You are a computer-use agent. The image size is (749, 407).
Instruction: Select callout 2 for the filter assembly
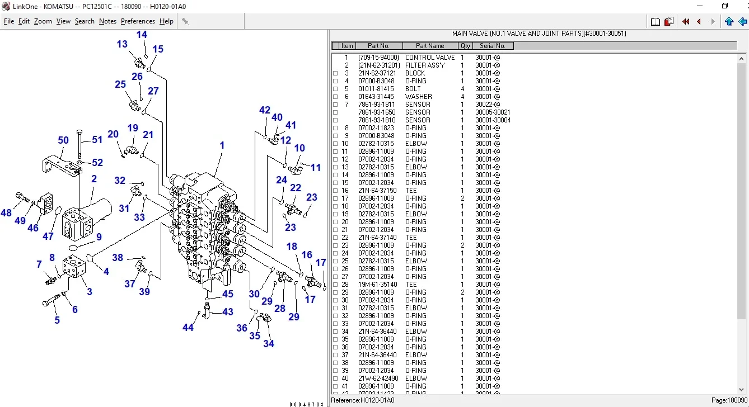pyautogui.click(x=94, y=179)
